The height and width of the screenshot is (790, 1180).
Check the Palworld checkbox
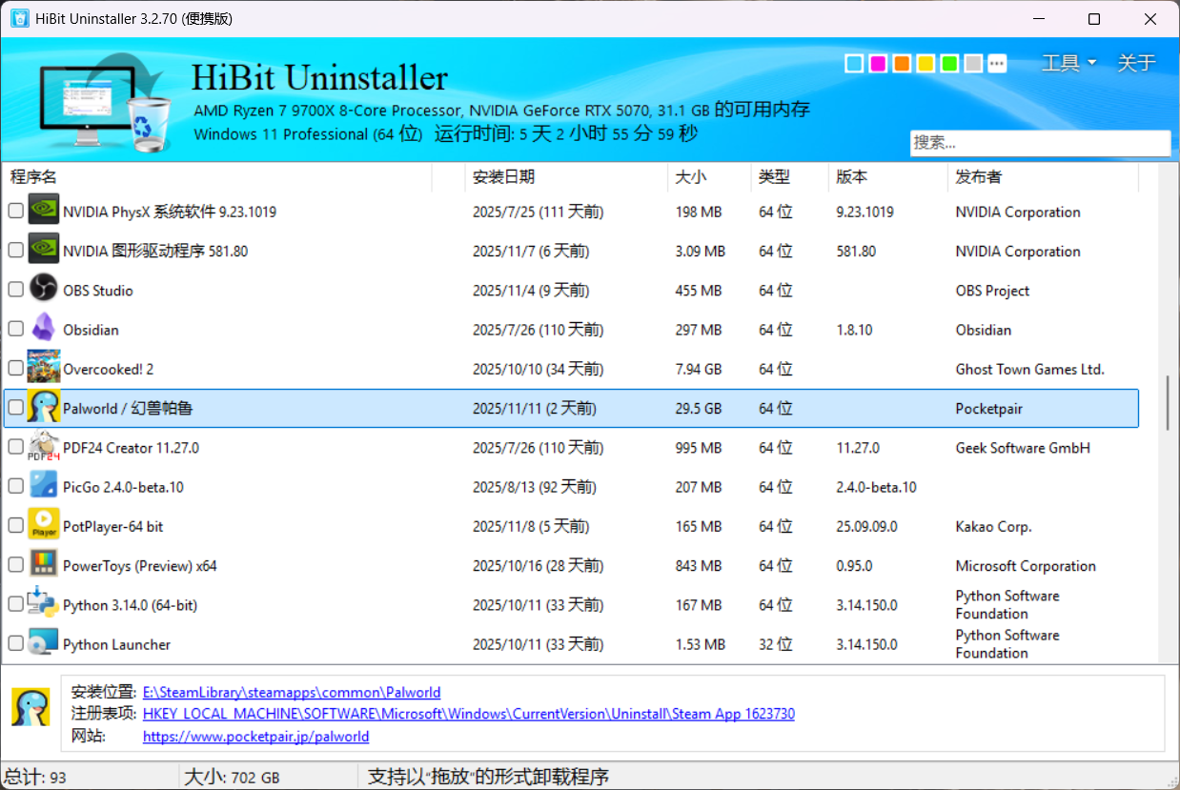click(15, 408)
